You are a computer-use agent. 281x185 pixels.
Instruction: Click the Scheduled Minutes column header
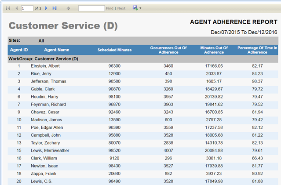point(114,50)
